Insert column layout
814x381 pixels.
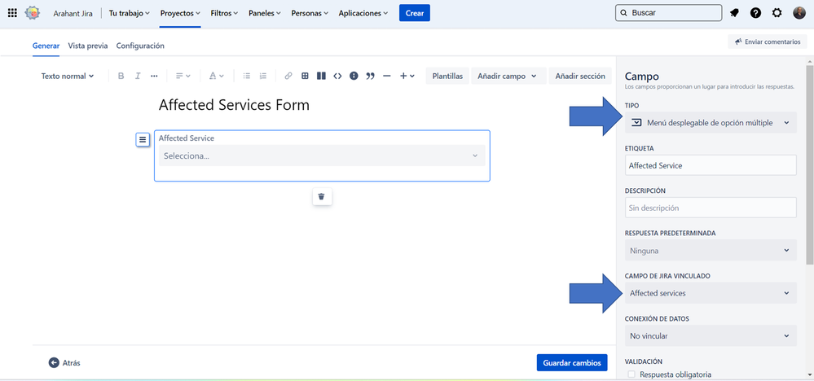coord(321,76)
